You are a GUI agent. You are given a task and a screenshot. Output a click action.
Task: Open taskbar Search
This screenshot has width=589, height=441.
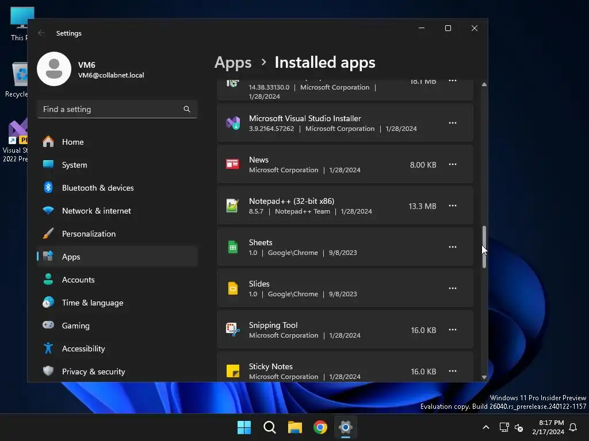pos(270,427)
